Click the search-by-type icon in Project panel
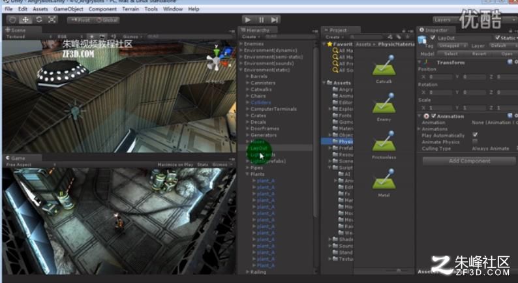This screenshot has height=283, width=518. pyautogui.click(x=390, y=37)
